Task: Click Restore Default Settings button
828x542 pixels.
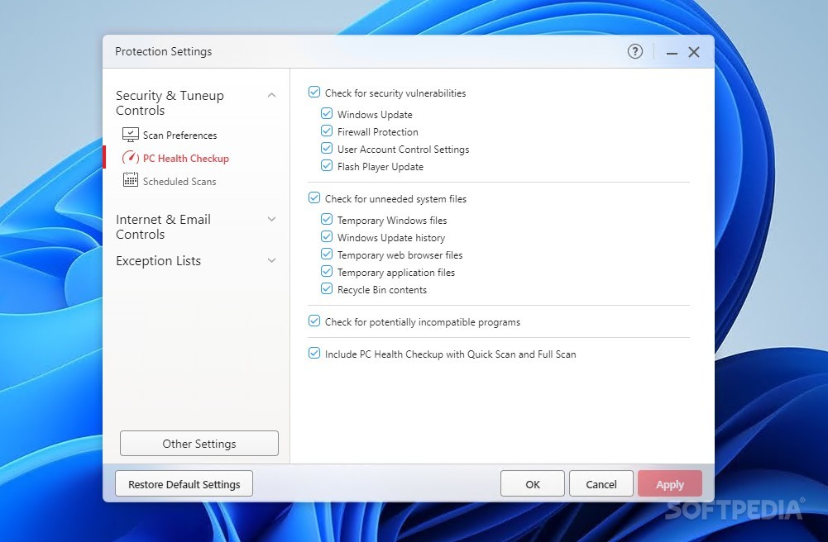Action: pos(184,483)
